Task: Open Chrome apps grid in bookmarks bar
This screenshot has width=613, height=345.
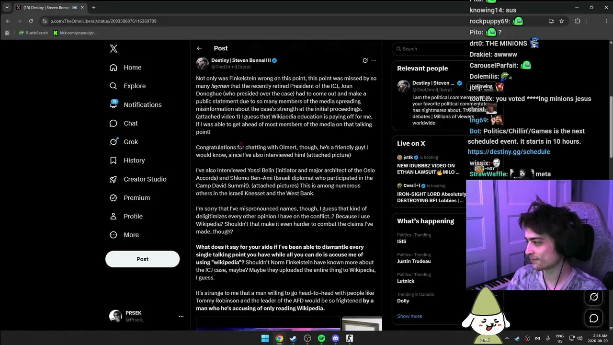Action: 7,33
